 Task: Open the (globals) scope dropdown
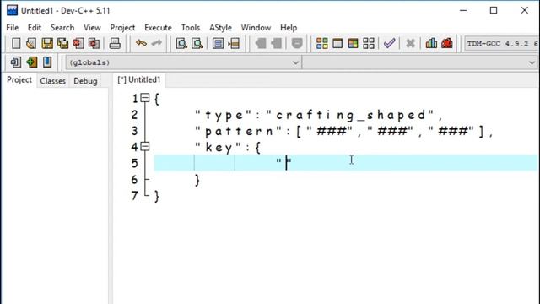(183, 62)
